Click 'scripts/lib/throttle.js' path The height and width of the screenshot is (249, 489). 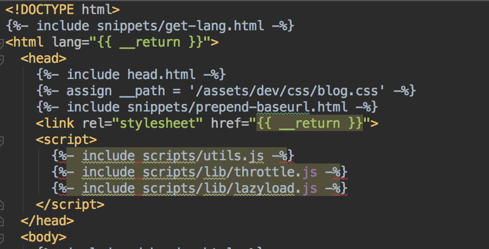(x=230, y=172)
